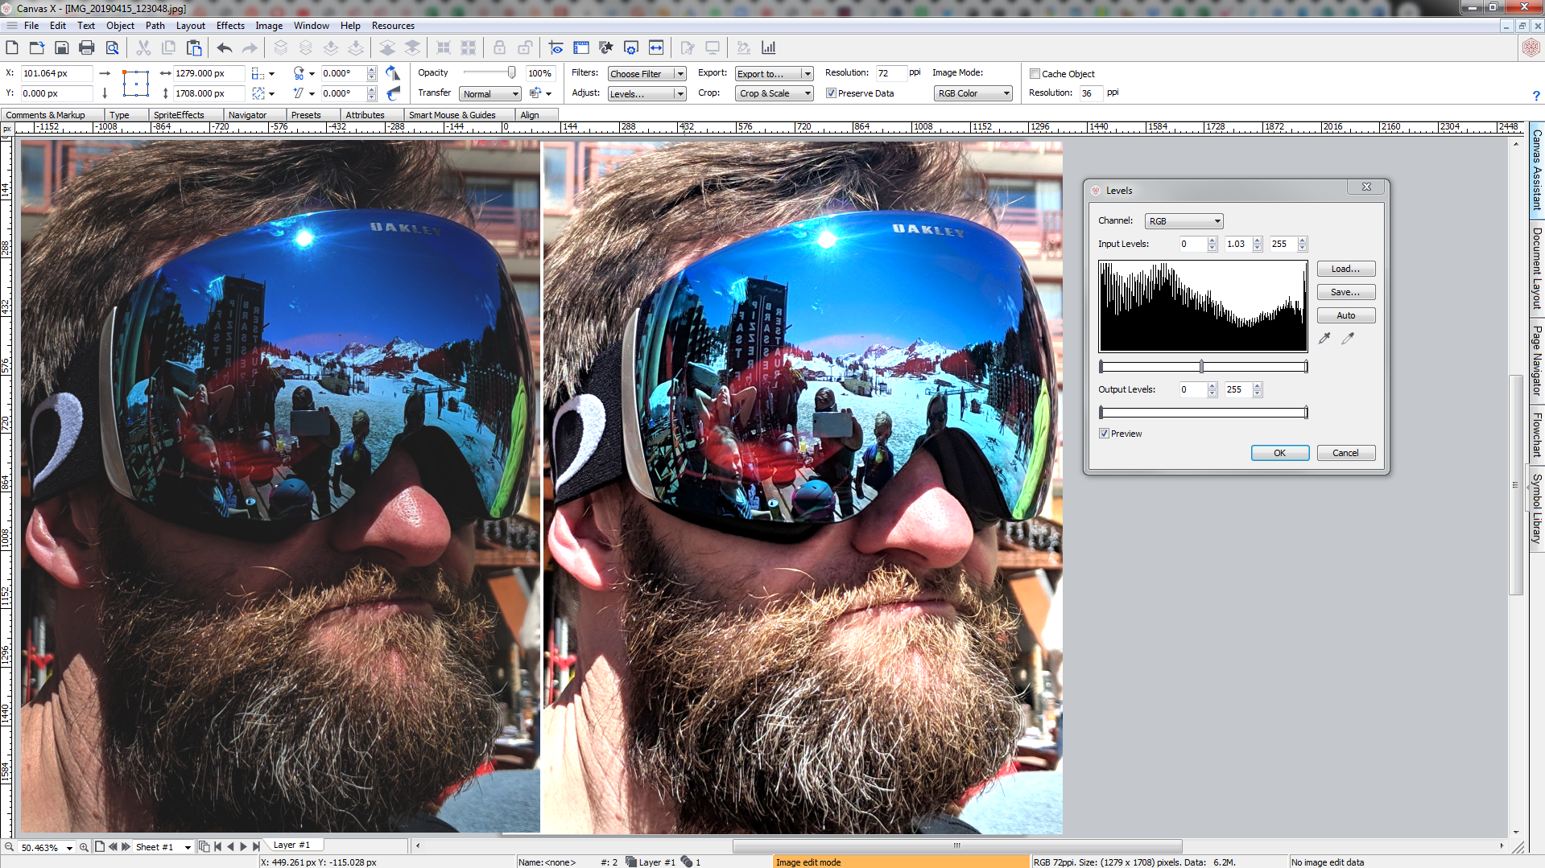This screenshot has height=868, width=1545.
Task: Click the Print icon in toolbar
Action: pos(87,48)
